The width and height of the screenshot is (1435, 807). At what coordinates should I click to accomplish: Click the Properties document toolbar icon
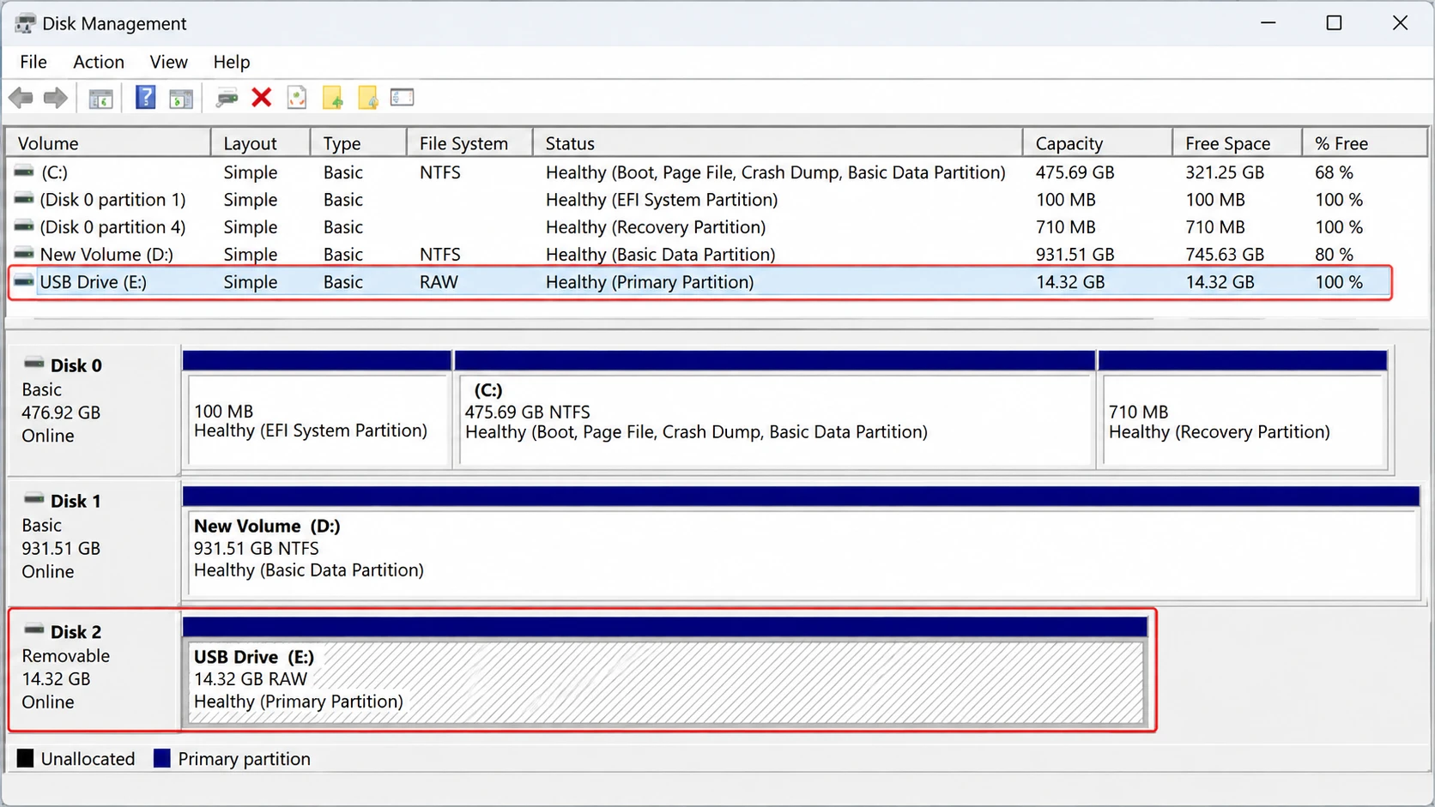(297, 98)
